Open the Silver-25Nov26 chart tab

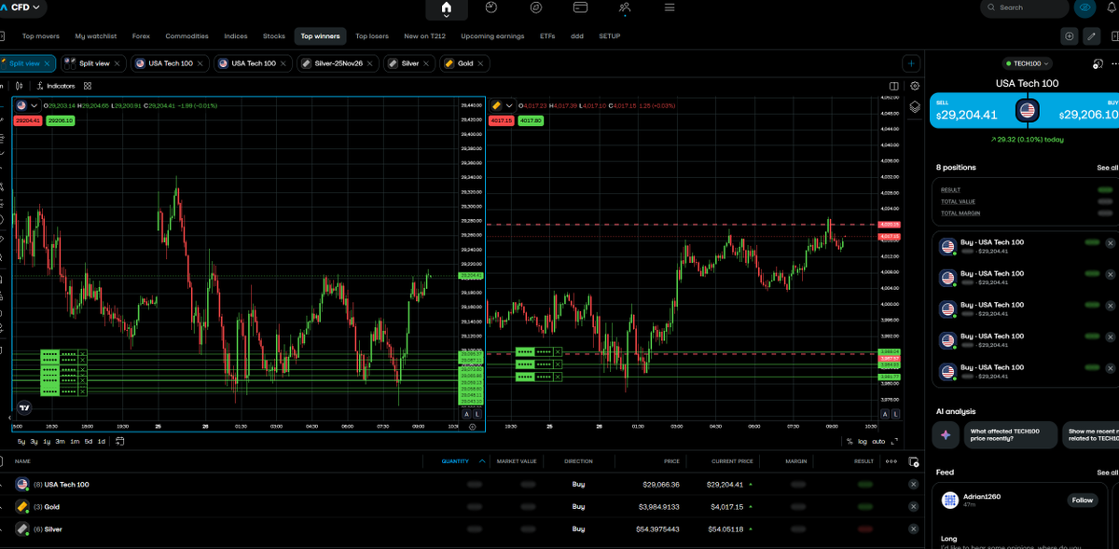(338, 63)
